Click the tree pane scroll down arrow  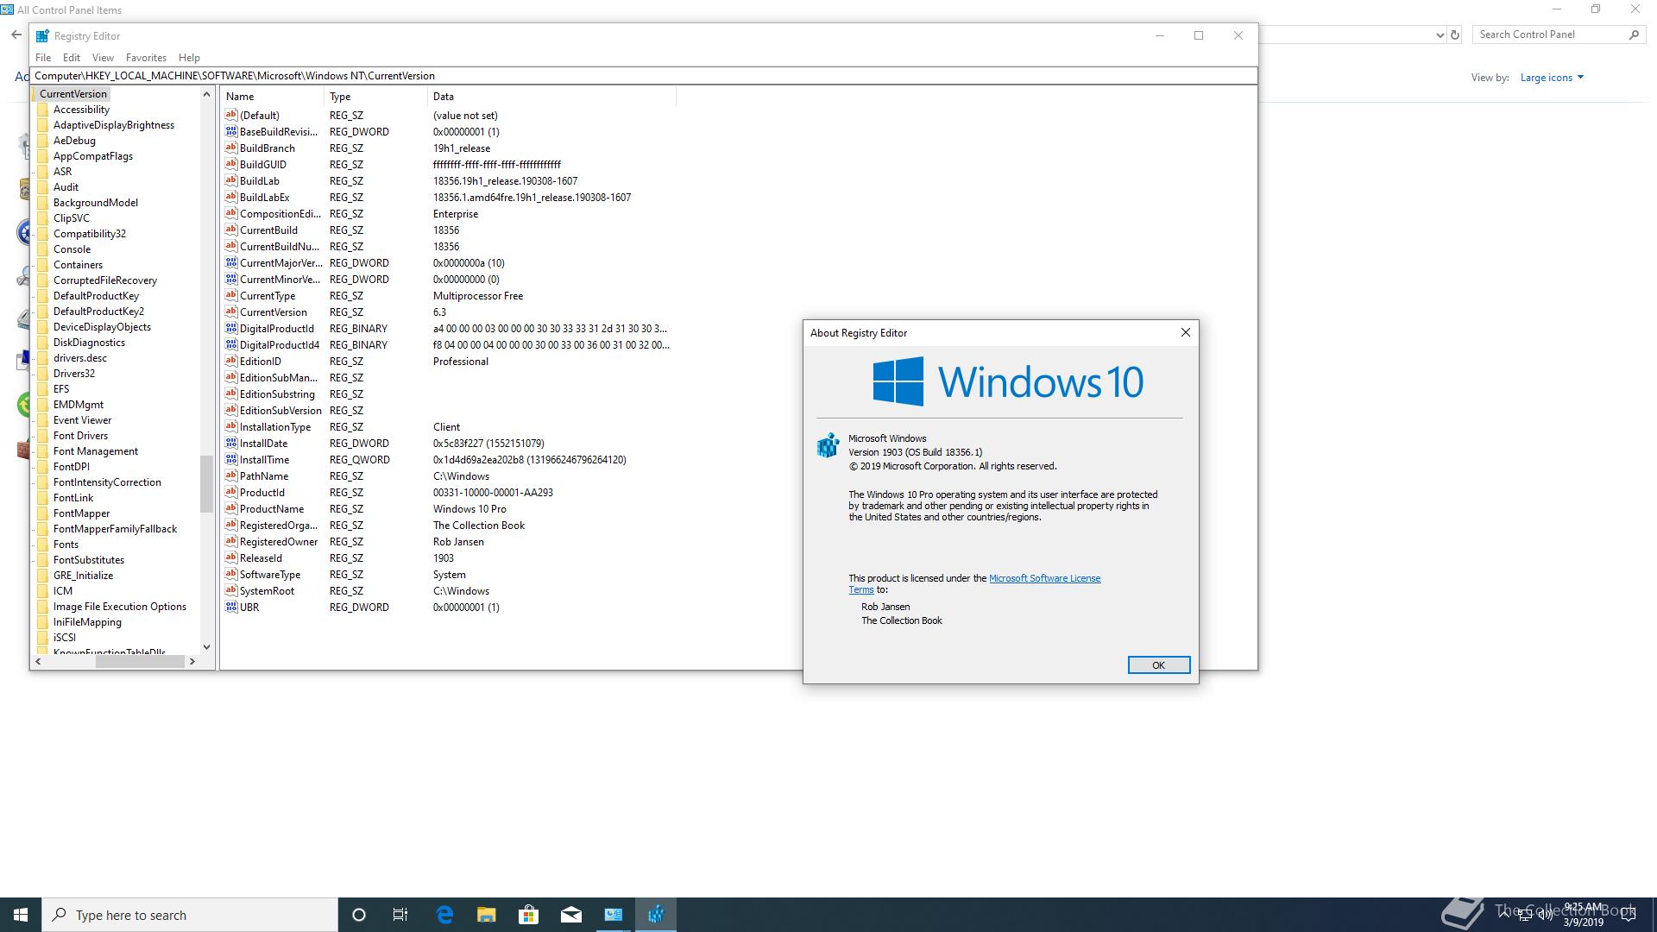click(206, 646)
